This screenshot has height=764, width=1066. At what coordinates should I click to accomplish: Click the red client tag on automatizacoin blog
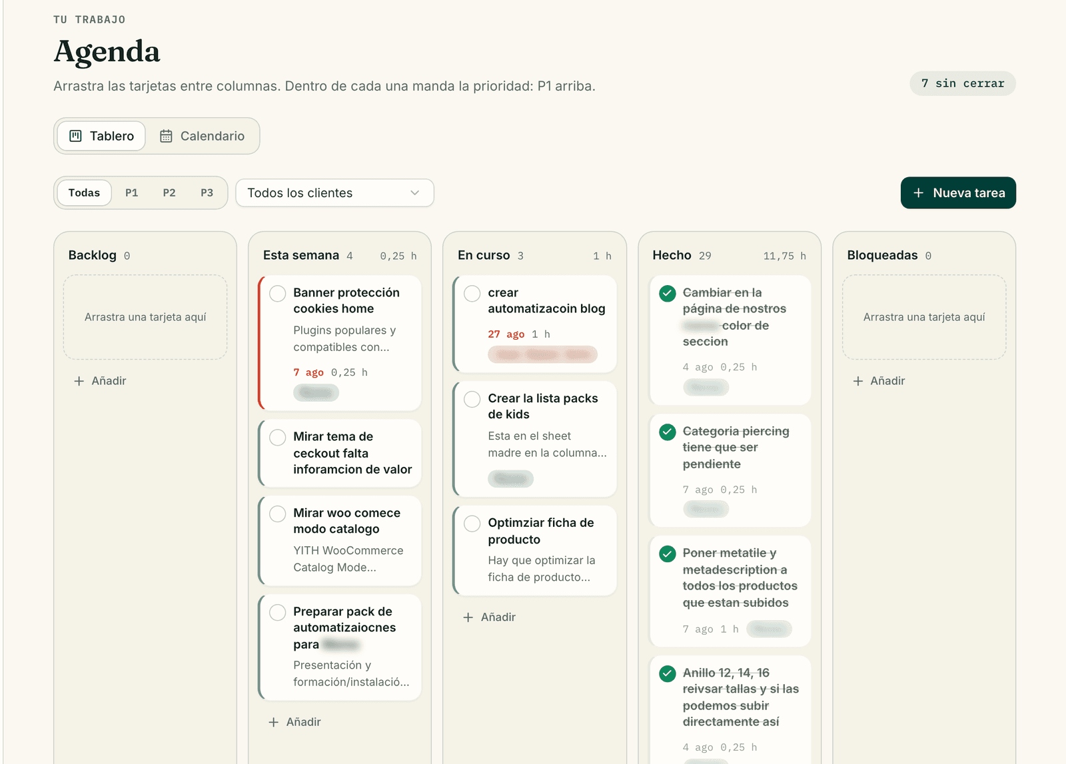click(x=542, y=354)
